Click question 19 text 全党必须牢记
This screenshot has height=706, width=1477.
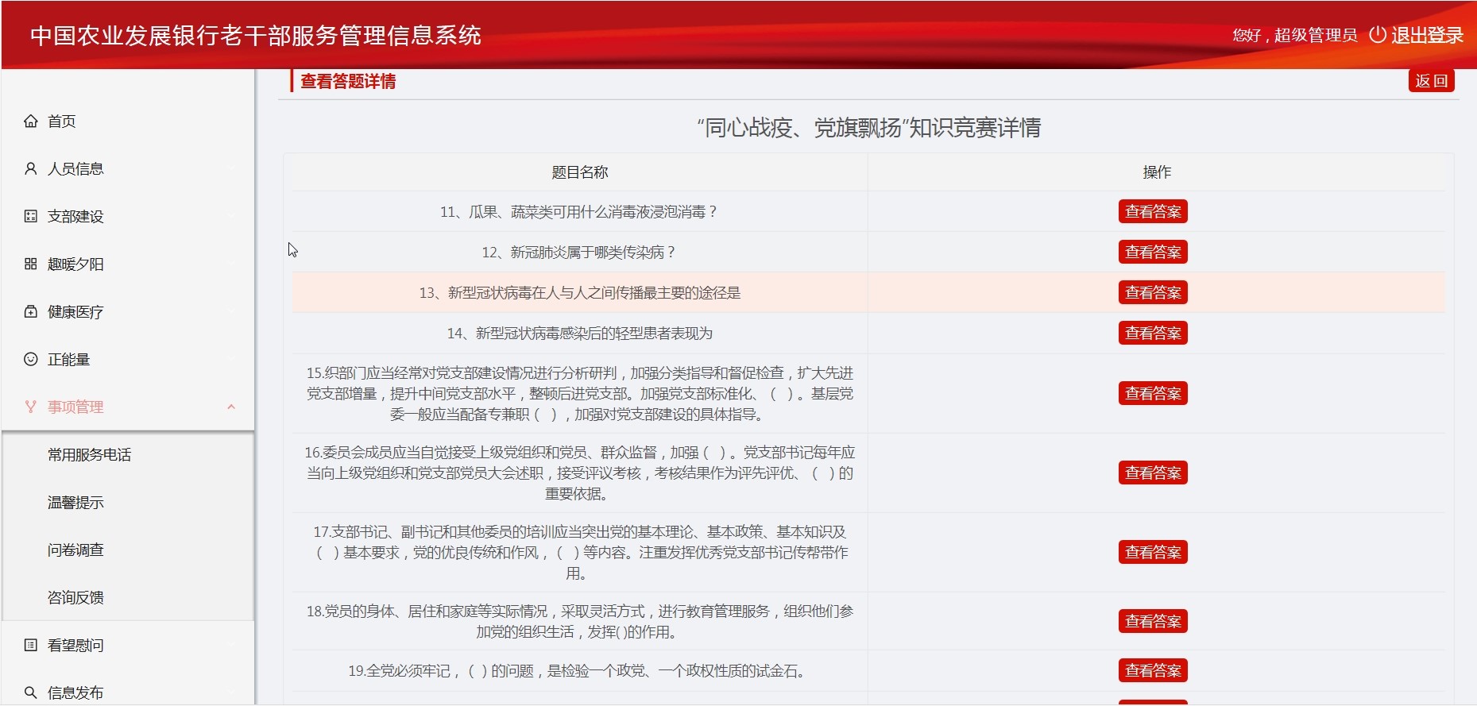579,671
